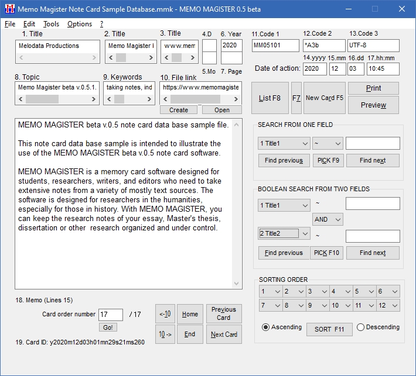Open sorting order dropdown 7

point(271,305)
